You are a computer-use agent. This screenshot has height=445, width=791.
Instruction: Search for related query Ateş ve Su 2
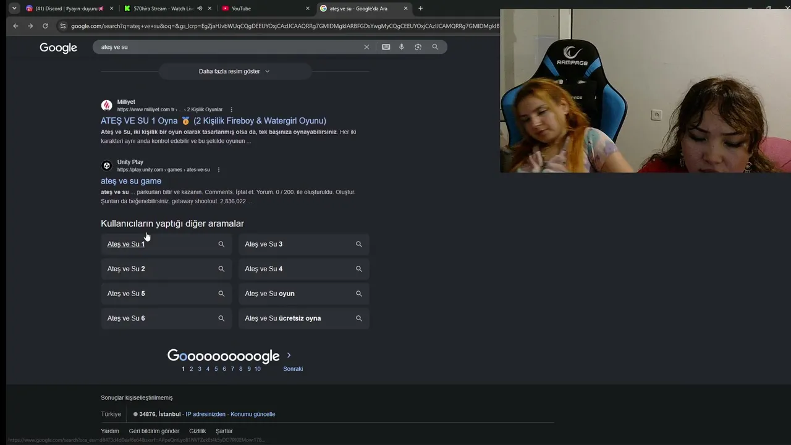166,269
